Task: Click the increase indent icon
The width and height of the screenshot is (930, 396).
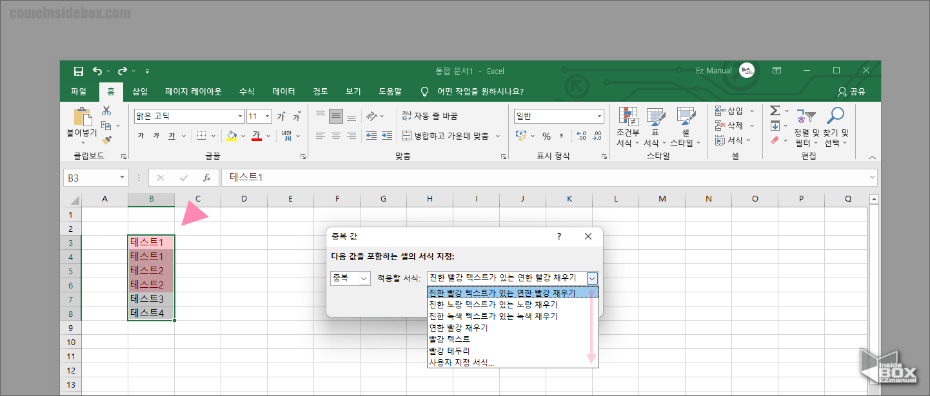Action: (386, 136)
